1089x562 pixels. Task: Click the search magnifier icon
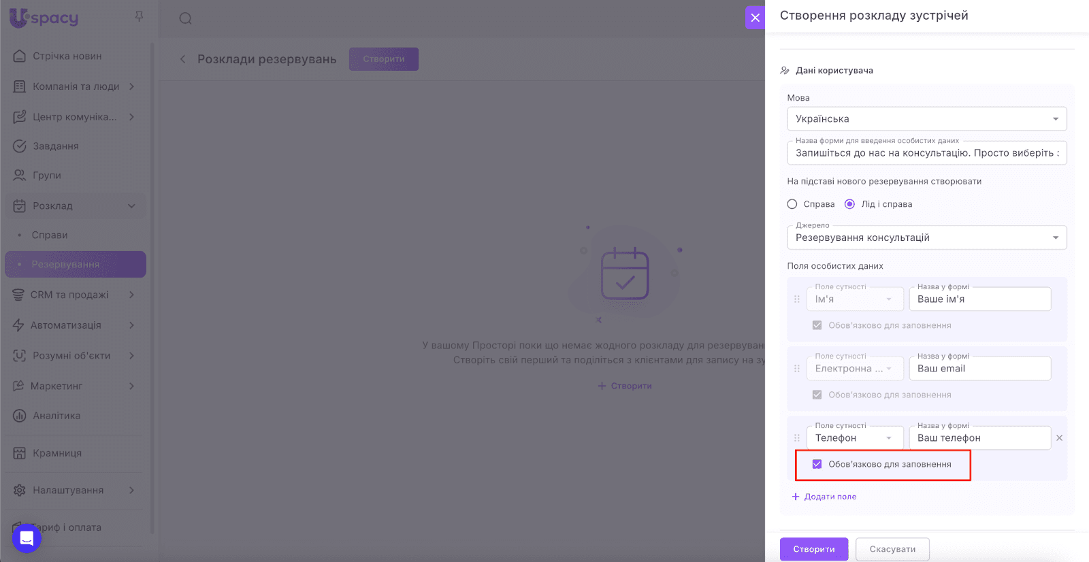pos(185,18)
